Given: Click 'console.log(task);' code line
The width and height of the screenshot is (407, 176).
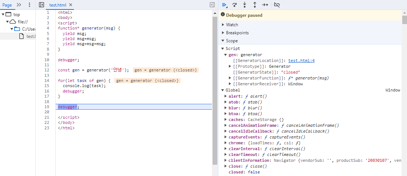Looking at the screenshot, I should pos(84,86).
